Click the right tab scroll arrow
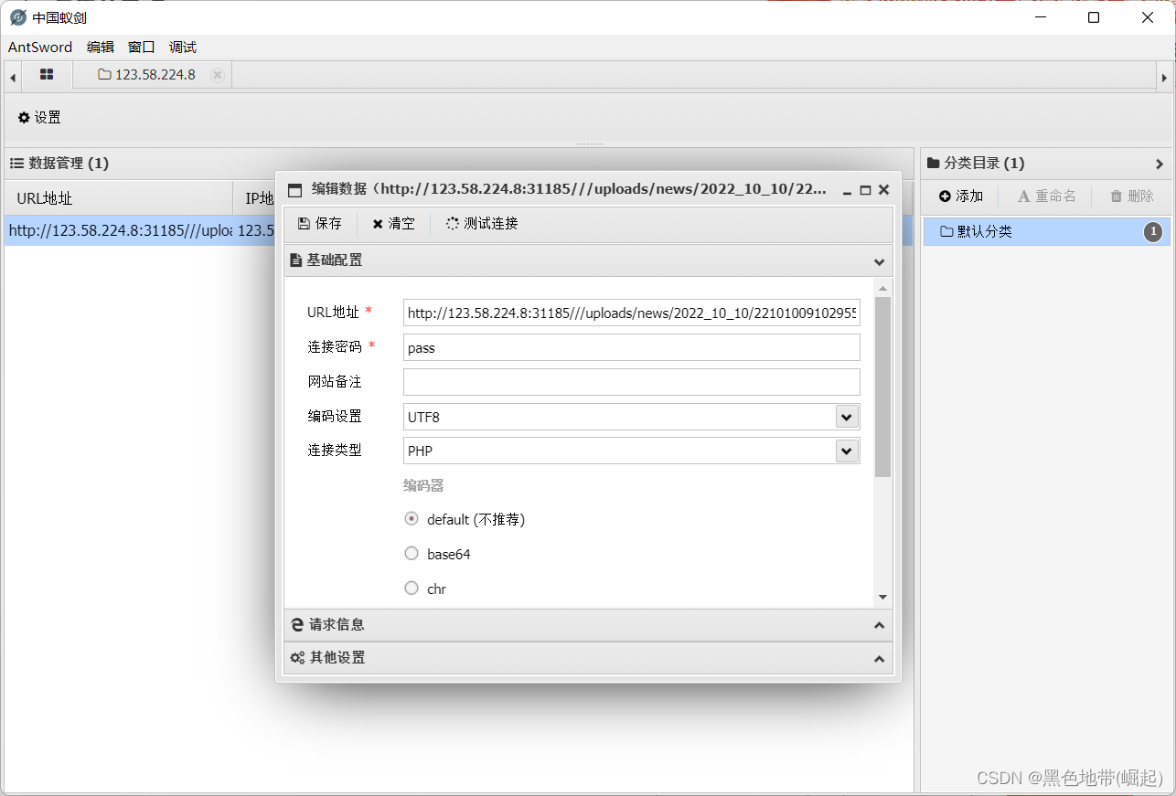The width and height of the screenshot is (1176, 796). pos(1164,78)
